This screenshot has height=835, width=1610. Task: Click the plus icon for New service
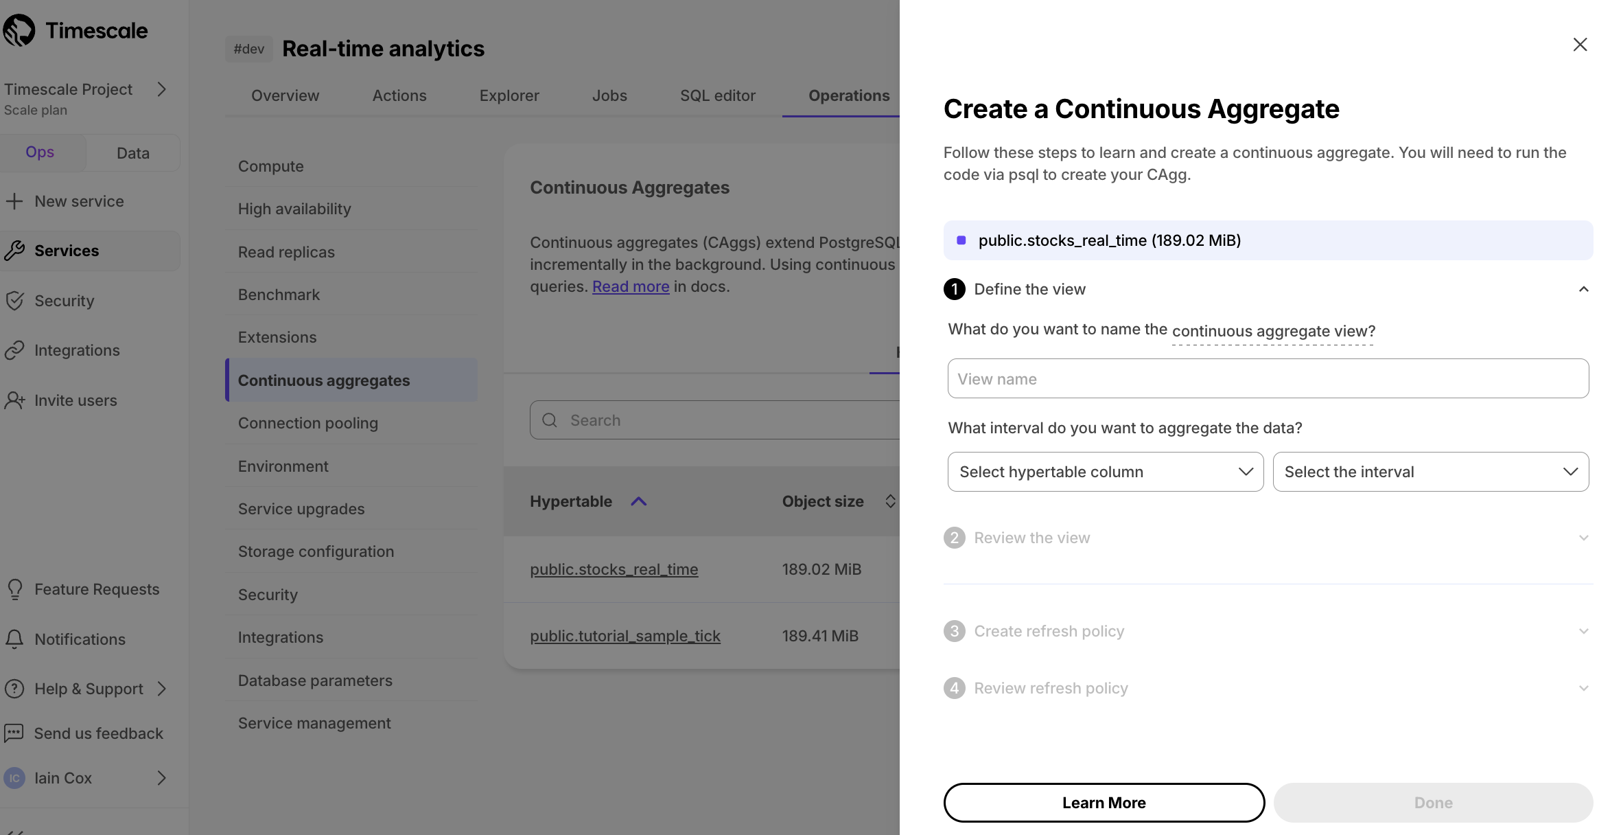pyautogui.click(x=14, y=201)
